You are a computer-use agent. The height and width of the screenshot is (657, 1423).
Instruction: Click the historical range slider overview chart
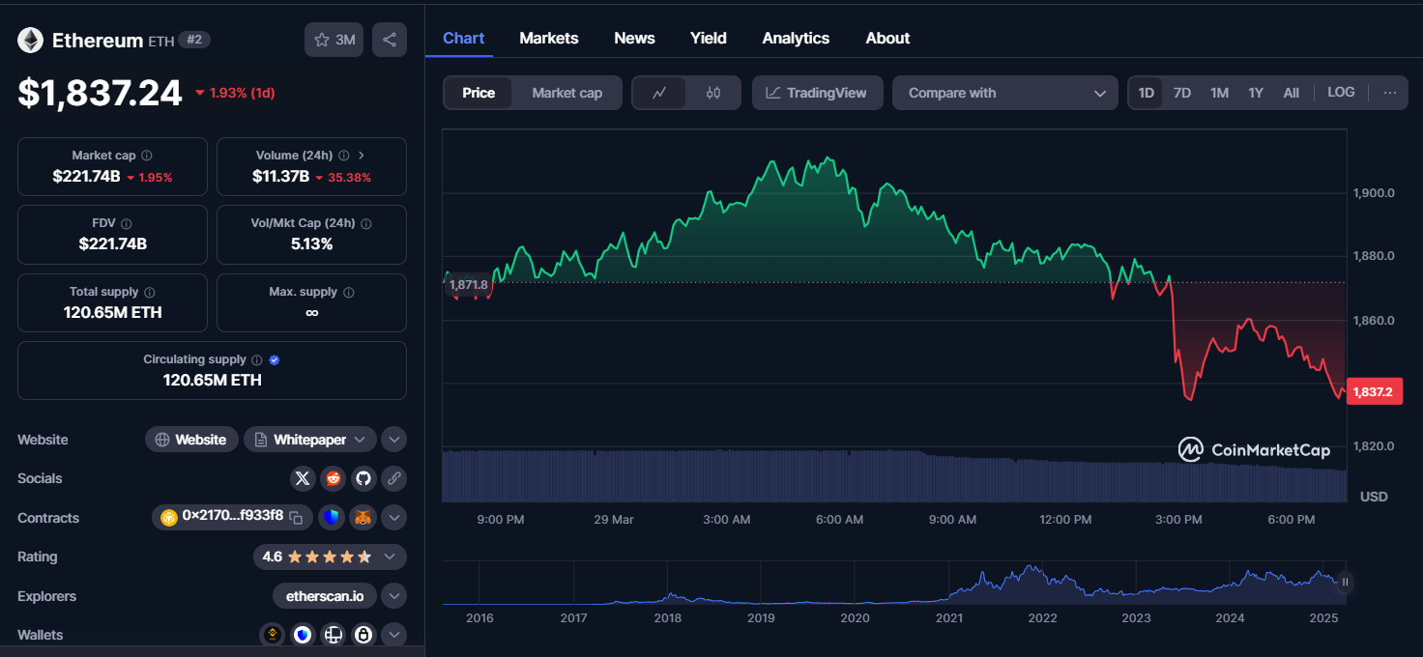click(893, 583)
